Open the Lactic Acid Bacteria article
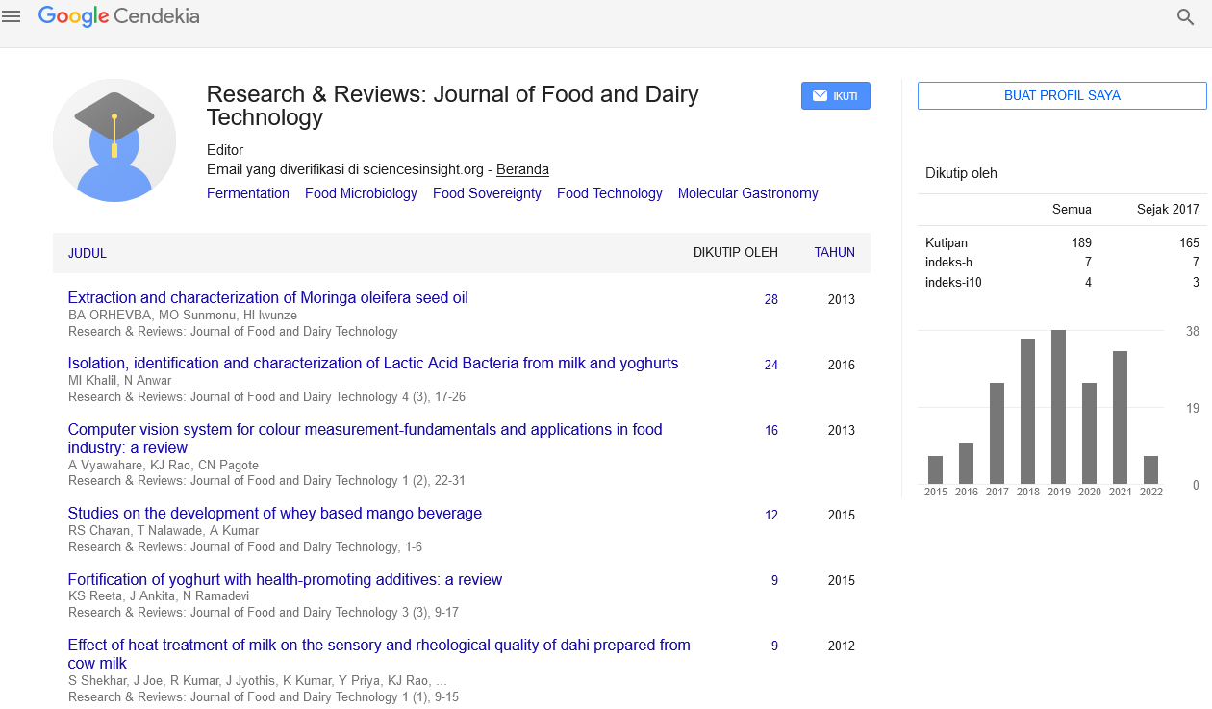Viewport: 1212px width, 709px height. [x=372, y=364]
